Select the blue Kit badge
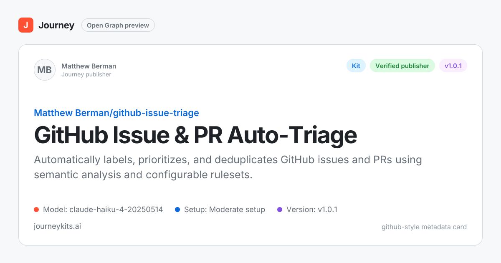The height and width of the screenshot is (263, 501). (x=356, y=66)
